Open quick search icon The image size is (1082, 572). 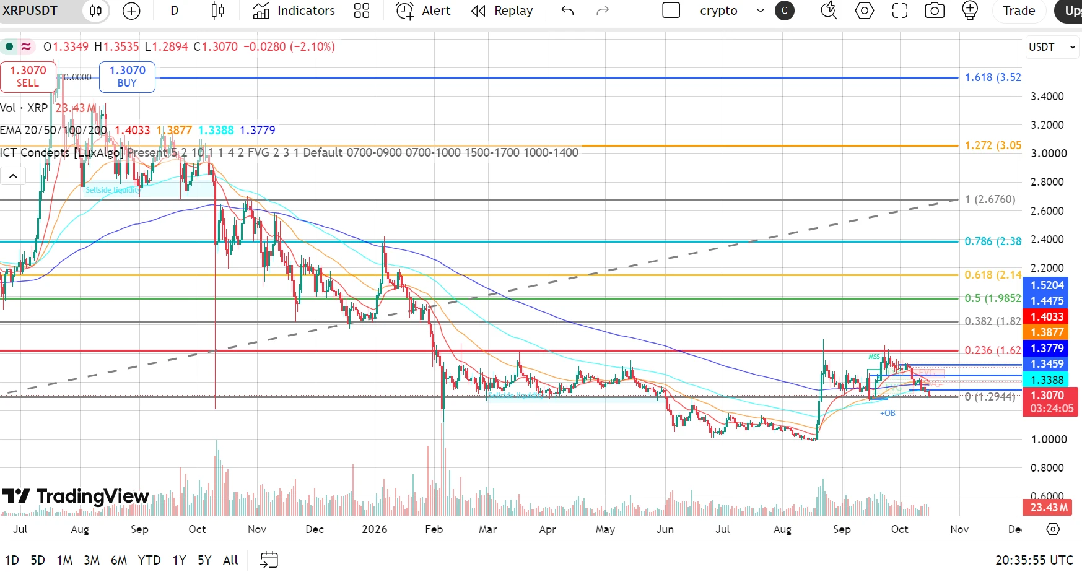[829, 11]
